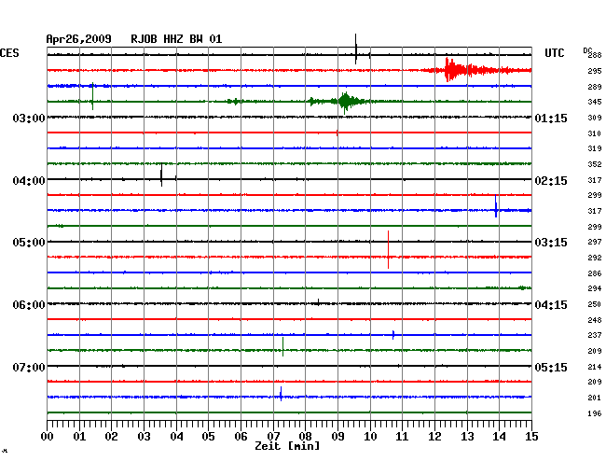Click the small blue spike on 237 trace
Screen dimensions: 606x461
pyautogui.click(x=393, y=335)
